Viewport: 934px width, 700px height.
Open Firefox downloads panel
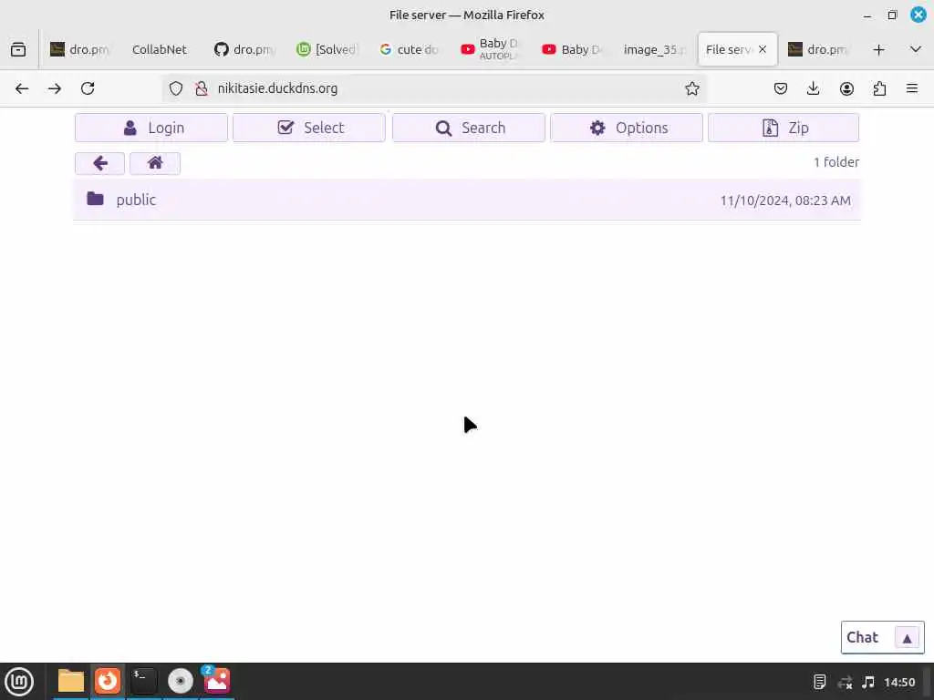[813, 88]
